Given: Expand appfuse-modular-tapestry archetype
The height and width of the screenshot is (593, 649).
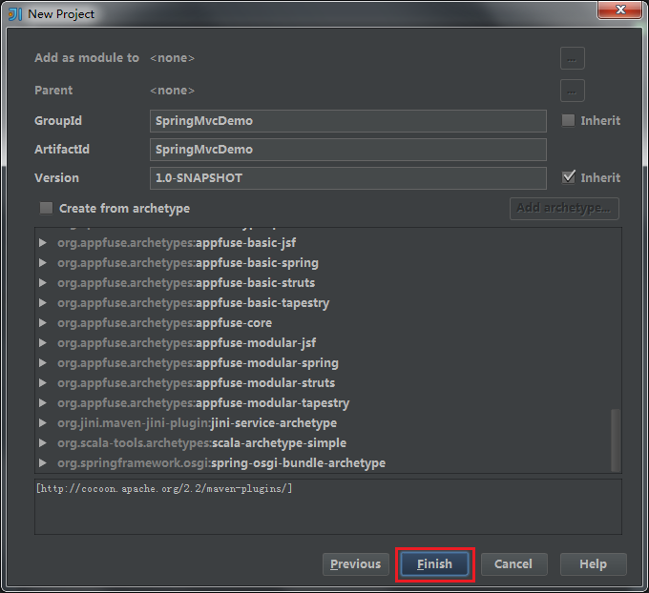Looking at the screenshot, I should 42,402.
